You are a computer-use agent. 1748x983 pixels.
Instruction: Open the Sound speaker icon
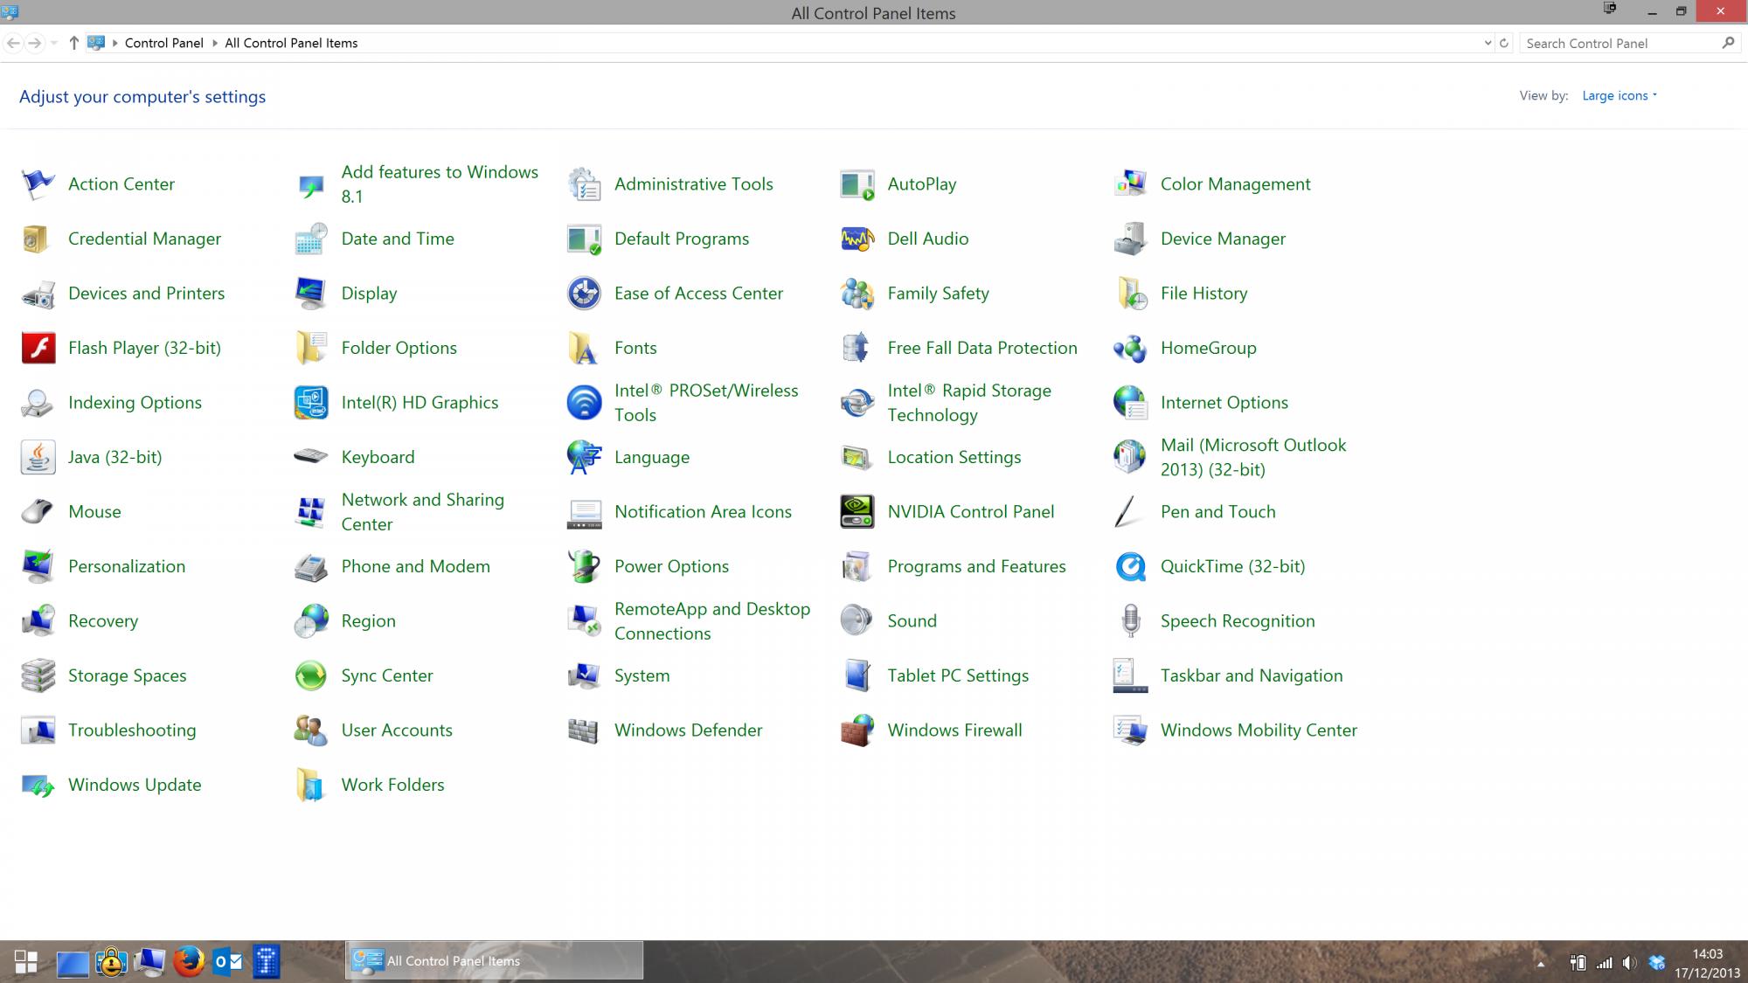pyautogui.click(x=857, y=621)
